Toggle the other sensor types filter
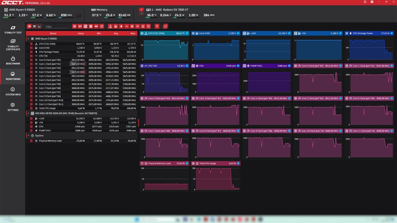 click(x=148, y=26)
